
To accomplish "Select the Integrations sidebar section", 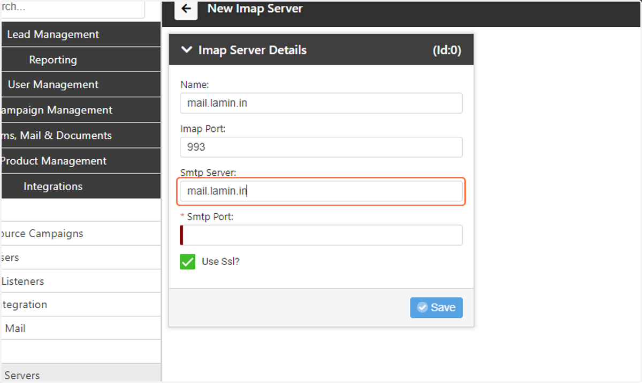I will pos(80,186).
